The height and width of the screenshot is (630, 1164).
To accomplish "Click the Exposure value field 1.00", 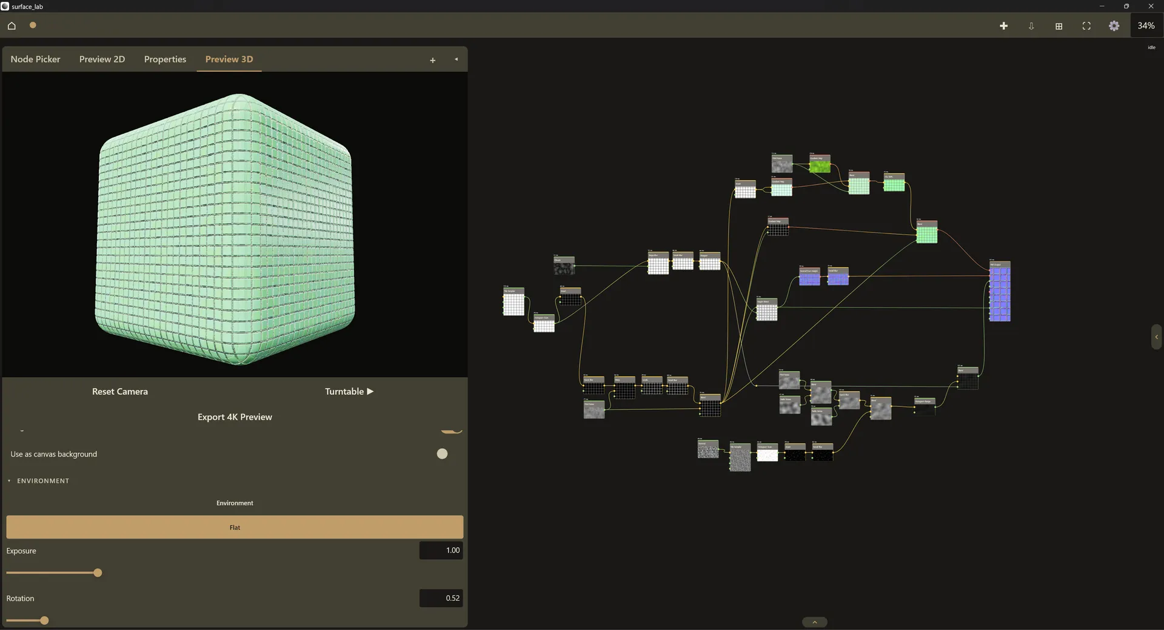I will coord(441,550).
